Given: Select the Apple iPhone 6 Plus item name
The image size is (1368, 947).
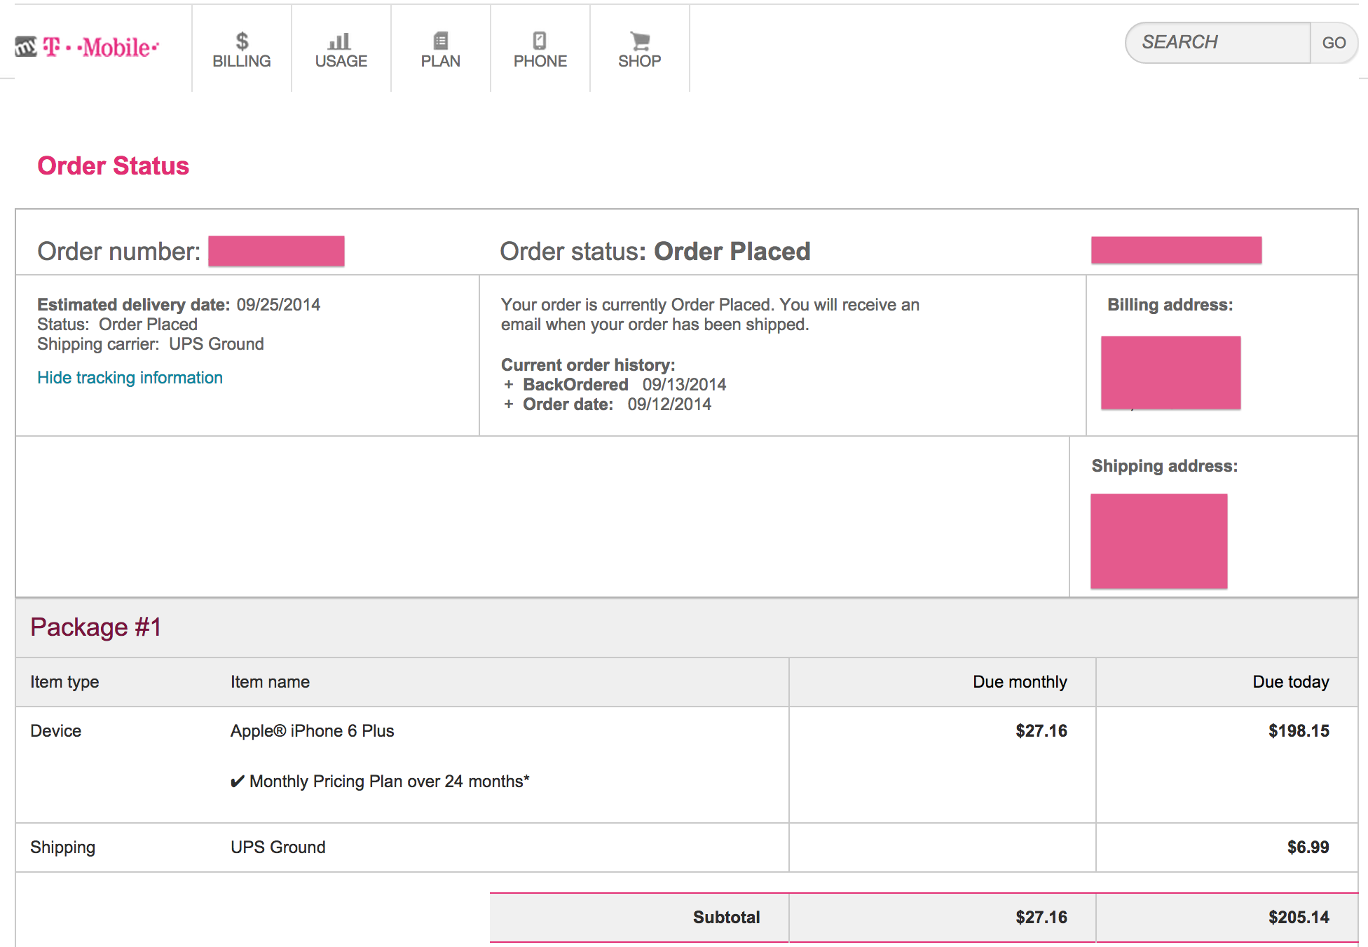Looking at the screenshot, I should [312, 731].
